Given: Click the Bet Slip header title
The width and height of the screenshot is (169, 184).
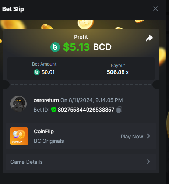Looking at the screenshot, I should pos(13,9).
